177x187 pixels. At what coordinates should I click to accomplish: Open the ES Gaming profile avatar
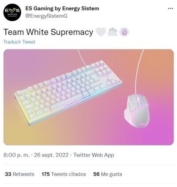12,12
